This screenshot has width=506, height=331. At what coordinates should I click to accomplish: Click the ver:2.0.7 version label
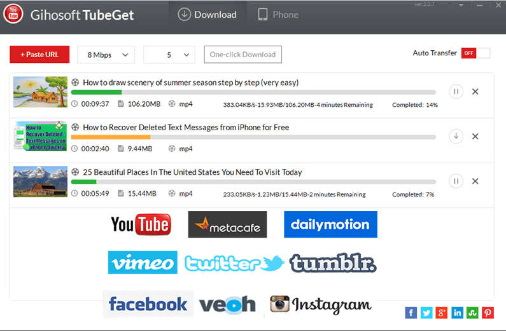click(424, 4)
